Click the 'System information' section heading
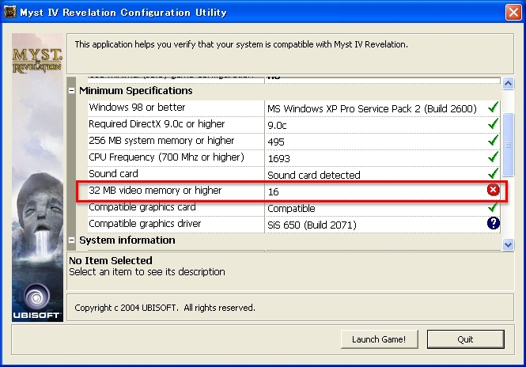 tap(127, 240)
